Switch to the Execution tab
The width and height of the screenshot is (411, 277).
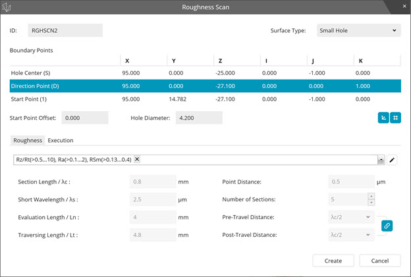(61, 140)
